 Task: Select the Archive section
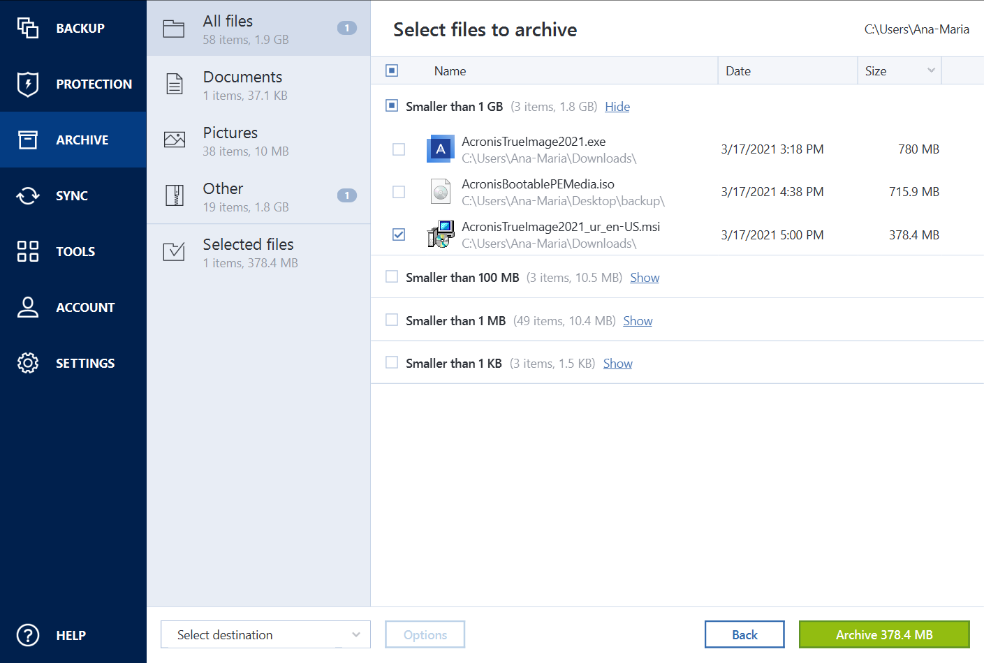[x=73, y=140]
